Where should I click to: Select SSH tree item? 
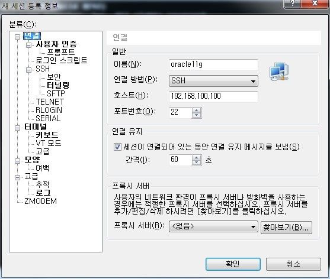point(43,69)
